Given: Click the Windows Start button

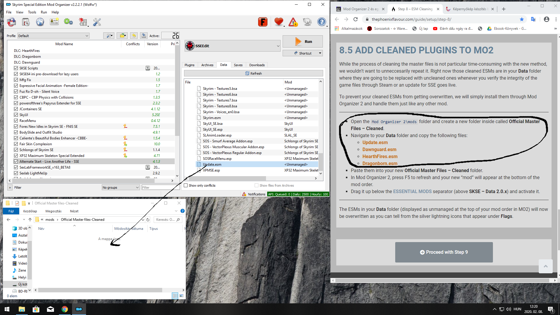Looking at the screenshot, I should pos(7,309).
